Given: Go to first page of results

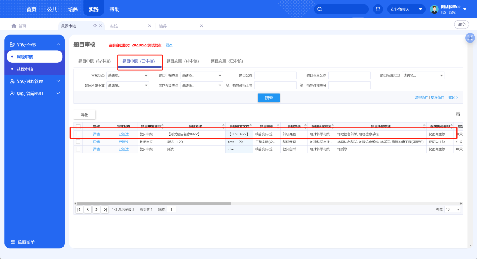Looking at the screenshot, I should tap(79, 209).
